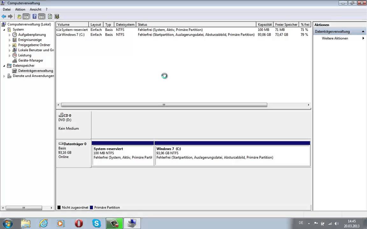This screenshot has width=367, height=229.
Task: Click the volume speaker tray icon
Action: [336, 223]
